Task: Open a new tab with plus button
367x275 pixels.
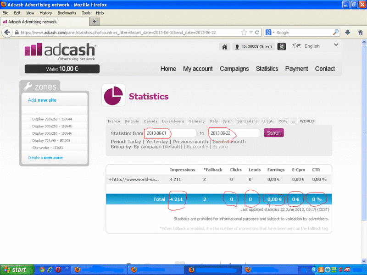Action: [95, 21]
